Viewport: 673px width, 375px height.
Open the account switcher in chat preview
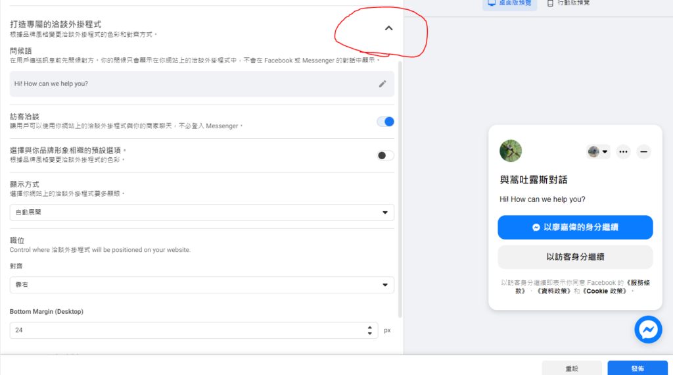click(x=598, y=152)
